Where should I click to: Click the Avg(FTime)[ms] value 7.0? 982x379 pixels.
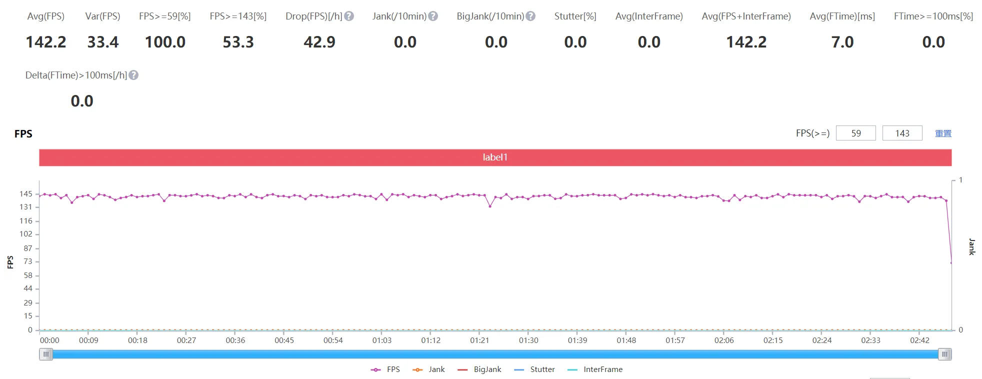pos(842,42)
